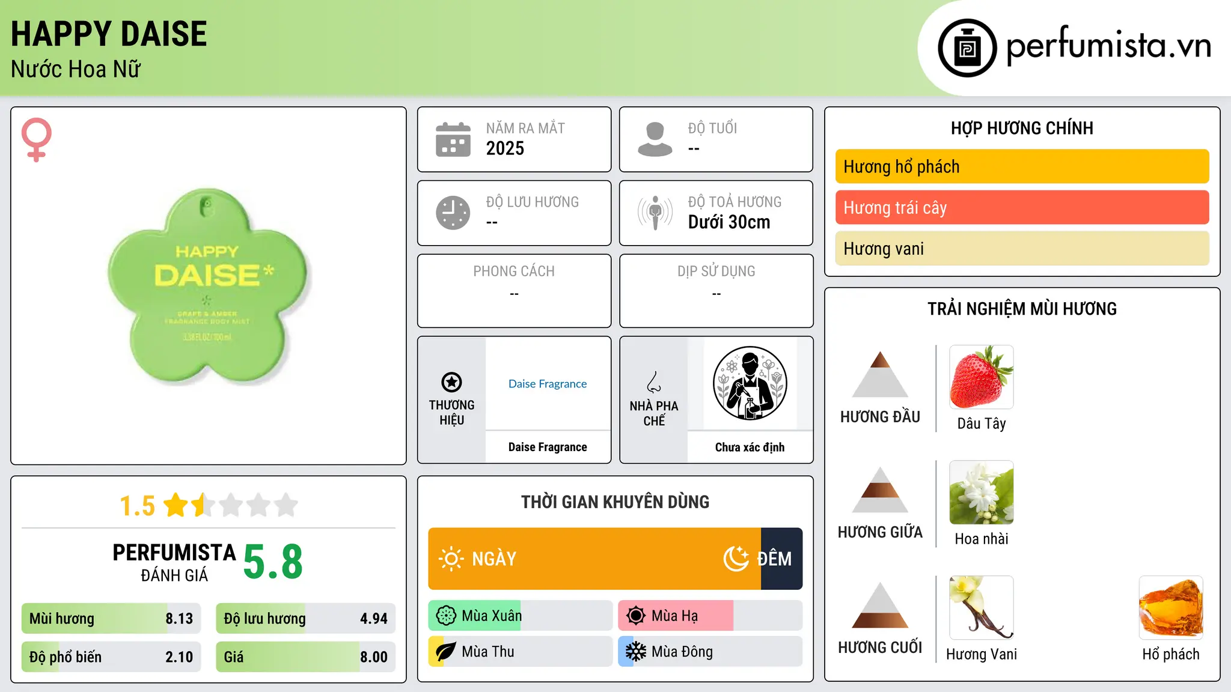Image resolution: width=1231 pixels, height=692 pixels.
Task: Click the Chưa xác định perfumer label
Action: pos(750,447)
